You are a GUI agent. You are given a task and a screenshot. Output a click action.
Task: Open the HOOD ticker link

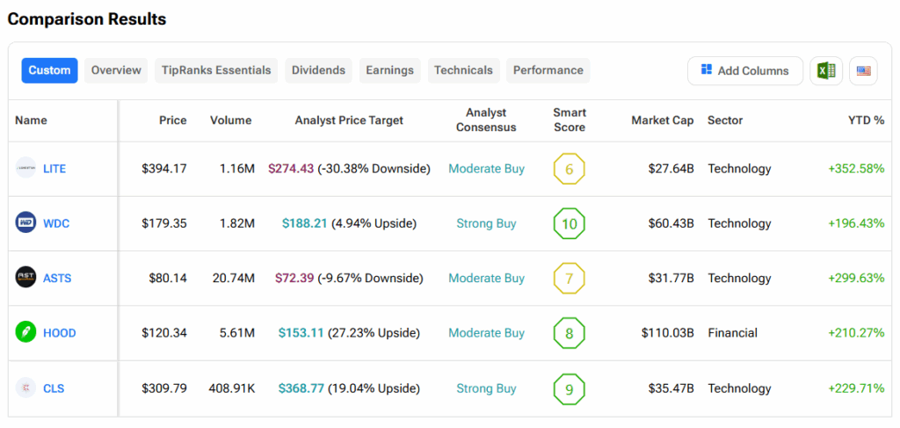click(60, 333)
